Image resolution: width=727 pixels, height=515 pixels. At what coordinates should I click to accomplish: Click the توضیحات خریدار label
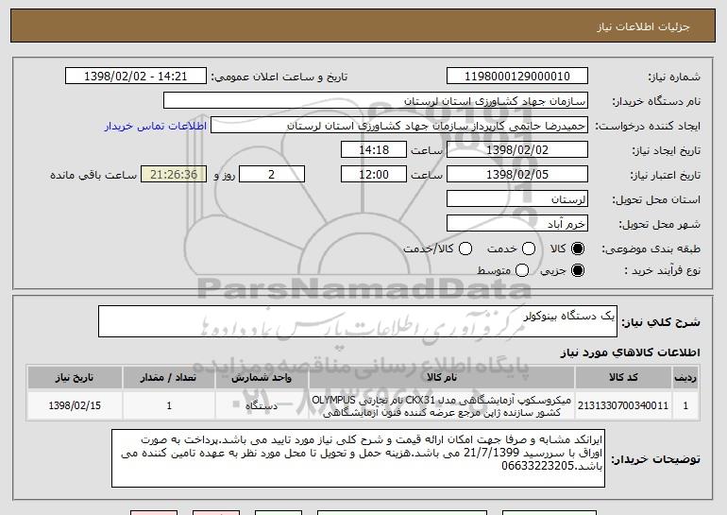coord(655,459)
